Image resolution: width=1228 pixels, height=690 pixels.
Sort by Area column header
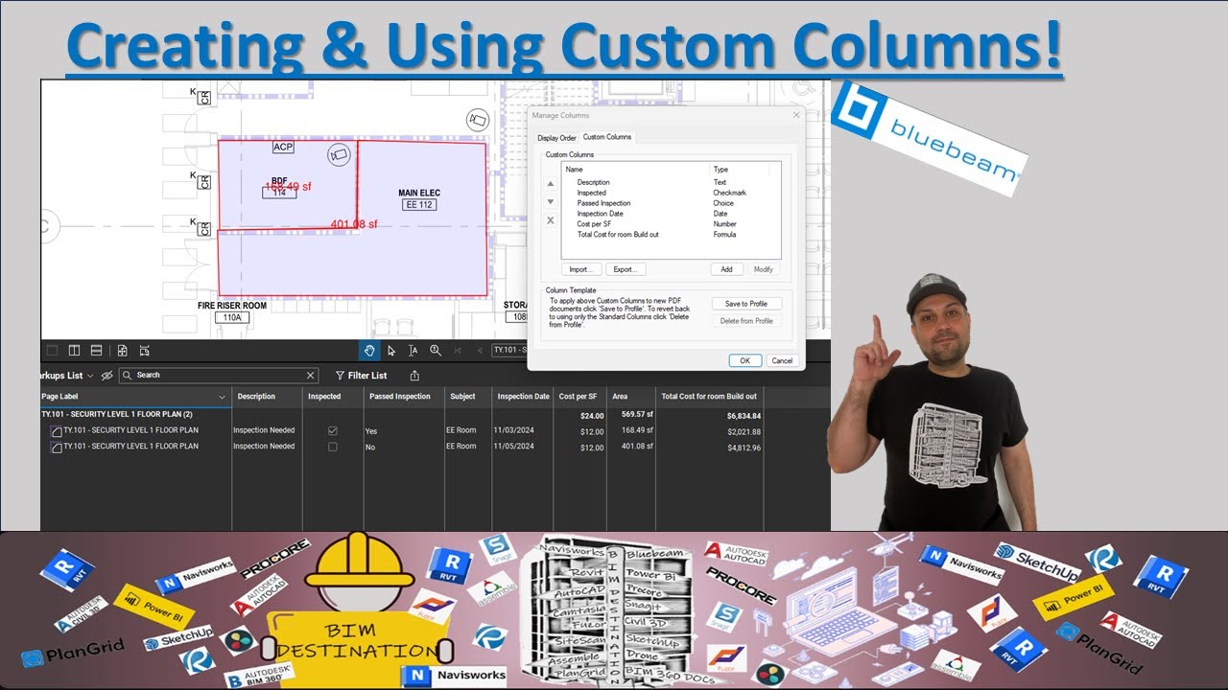(x=630, y=397)
